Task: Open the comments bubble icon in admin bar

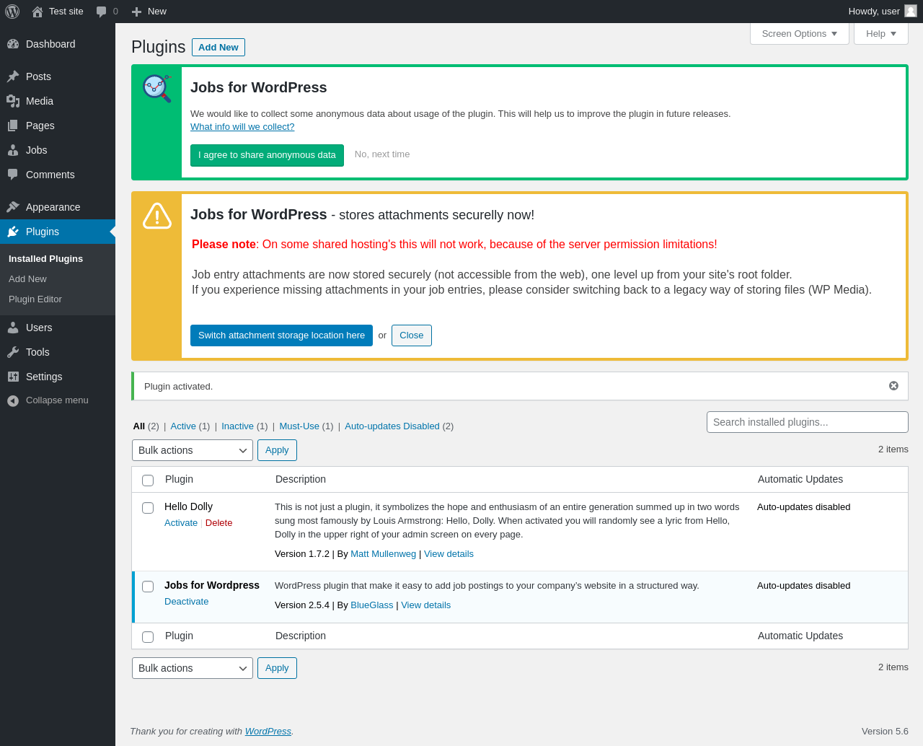Action: pyautogui.click(x=101, y=12)
